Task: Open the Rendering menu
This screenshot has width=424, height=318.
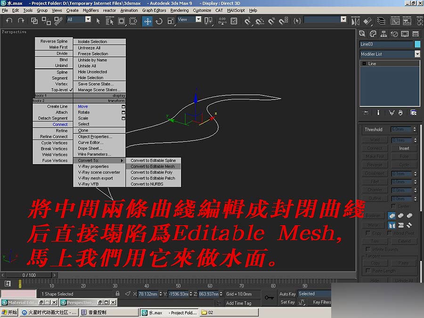Action: (x=180, y=10)
